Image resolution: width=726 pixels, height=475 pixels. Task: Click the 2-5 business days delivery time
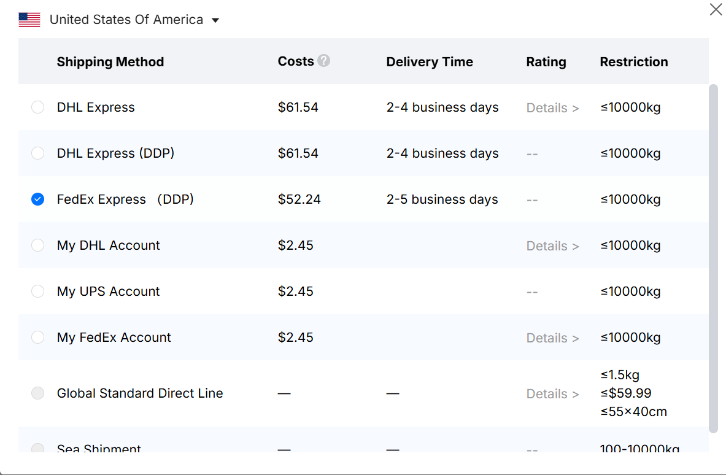click(442, 199)
